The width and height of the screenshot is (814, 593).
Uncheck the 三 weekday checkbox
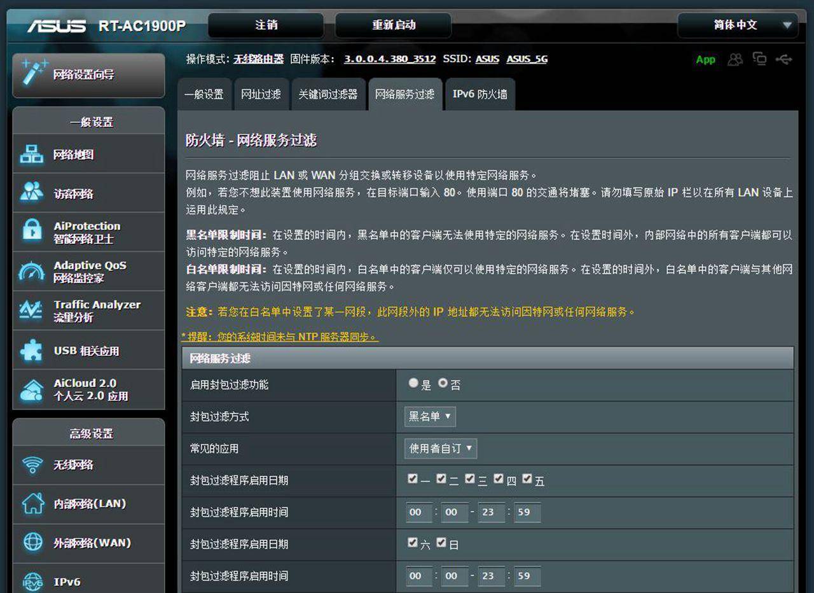click(x=470, y=478)
